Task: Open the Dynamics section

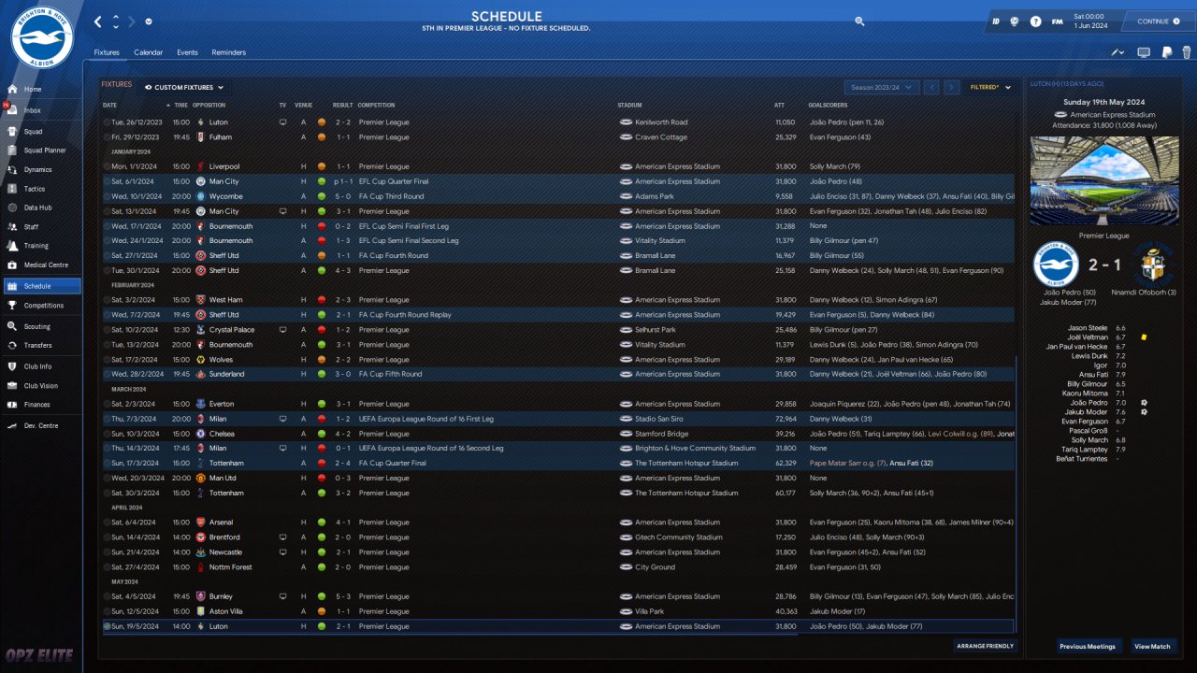Action: [x=41, y=170]
